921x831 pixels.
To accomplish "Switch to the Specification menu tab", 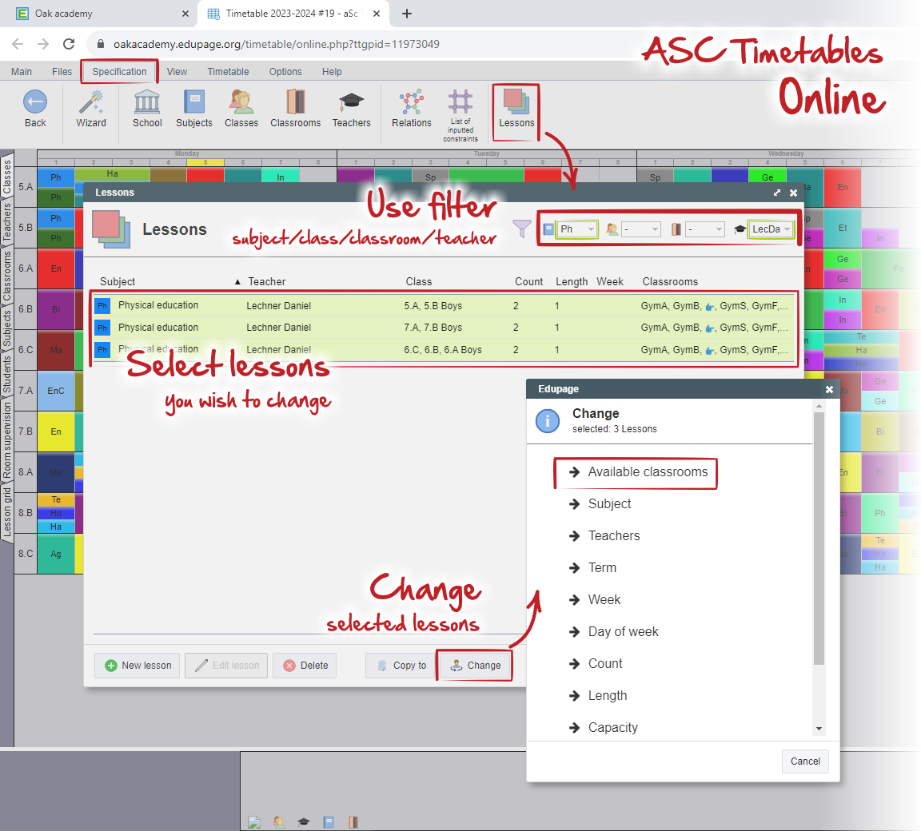I will click(x=119, y=72).
